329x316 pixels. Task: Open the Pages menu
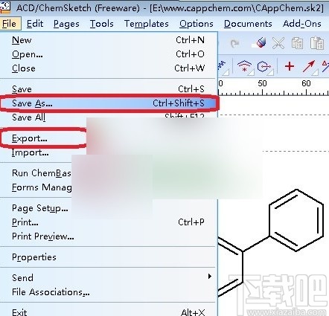tap(66, 24)
